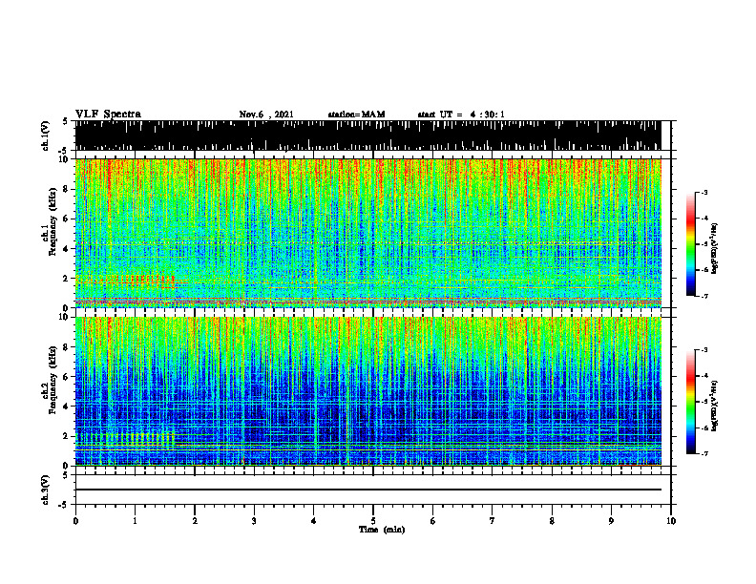Click the "-7" label on ch.2 colorbar
Screen dimensions: 756x584
703,453
